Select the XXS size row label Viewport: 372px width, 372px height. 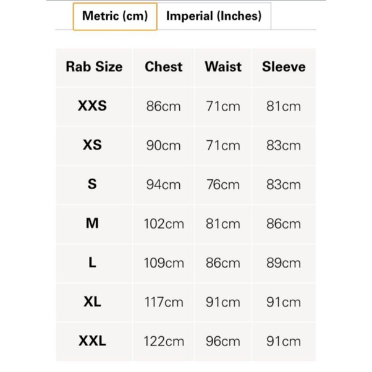click(92, 106)
